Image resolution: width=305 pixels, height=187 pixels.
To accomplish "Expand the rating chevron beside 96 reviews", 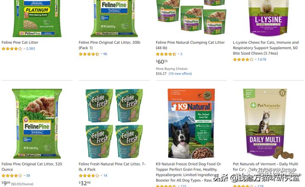I will tap(101, 54).
